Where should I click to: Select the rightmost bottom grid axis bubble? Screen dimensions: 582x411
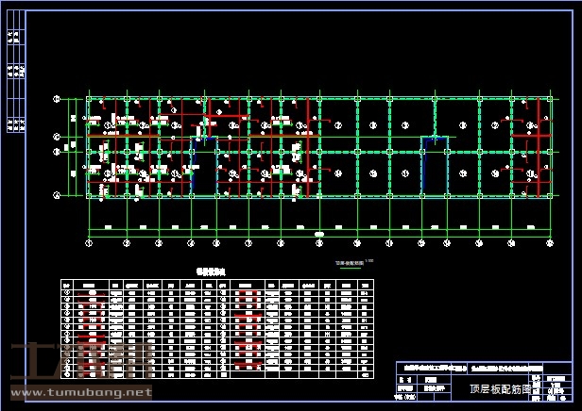tap(551, 242)
